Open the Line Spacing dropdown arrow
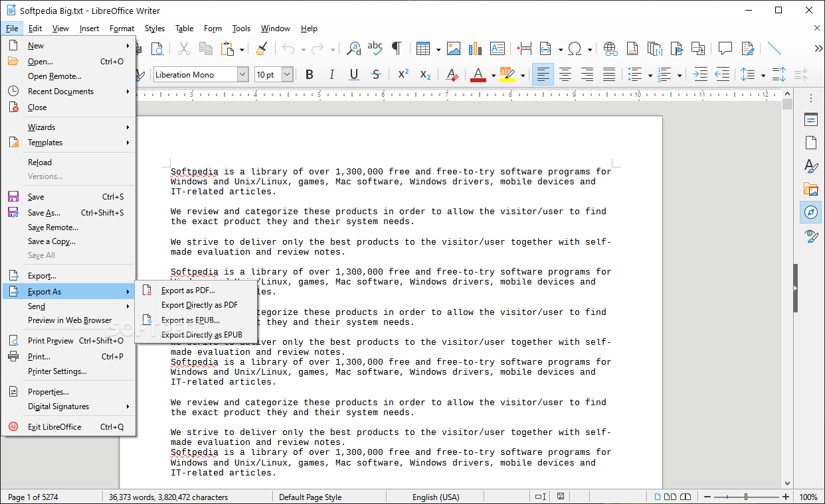Viewport: 825px width, 504px height. tap(763, 76)
